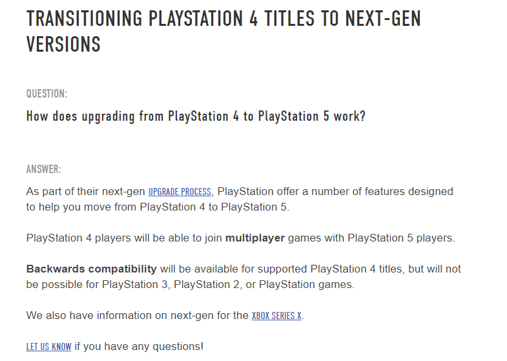Follow the XBOX SERIES X link

276,316
